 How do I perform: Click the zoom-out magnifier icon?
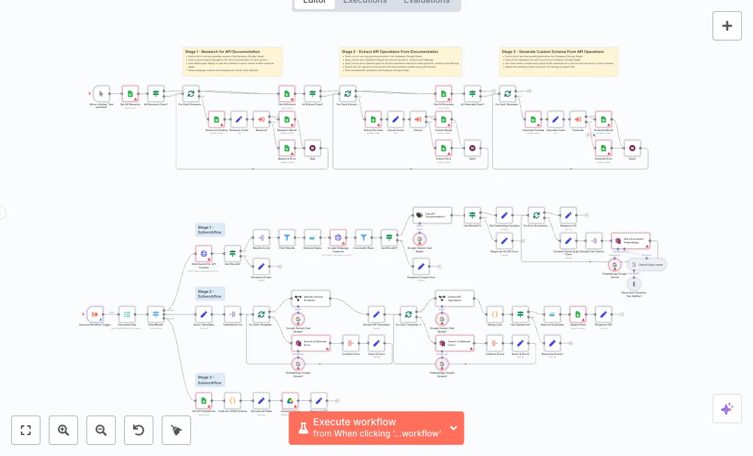point(101,430)
